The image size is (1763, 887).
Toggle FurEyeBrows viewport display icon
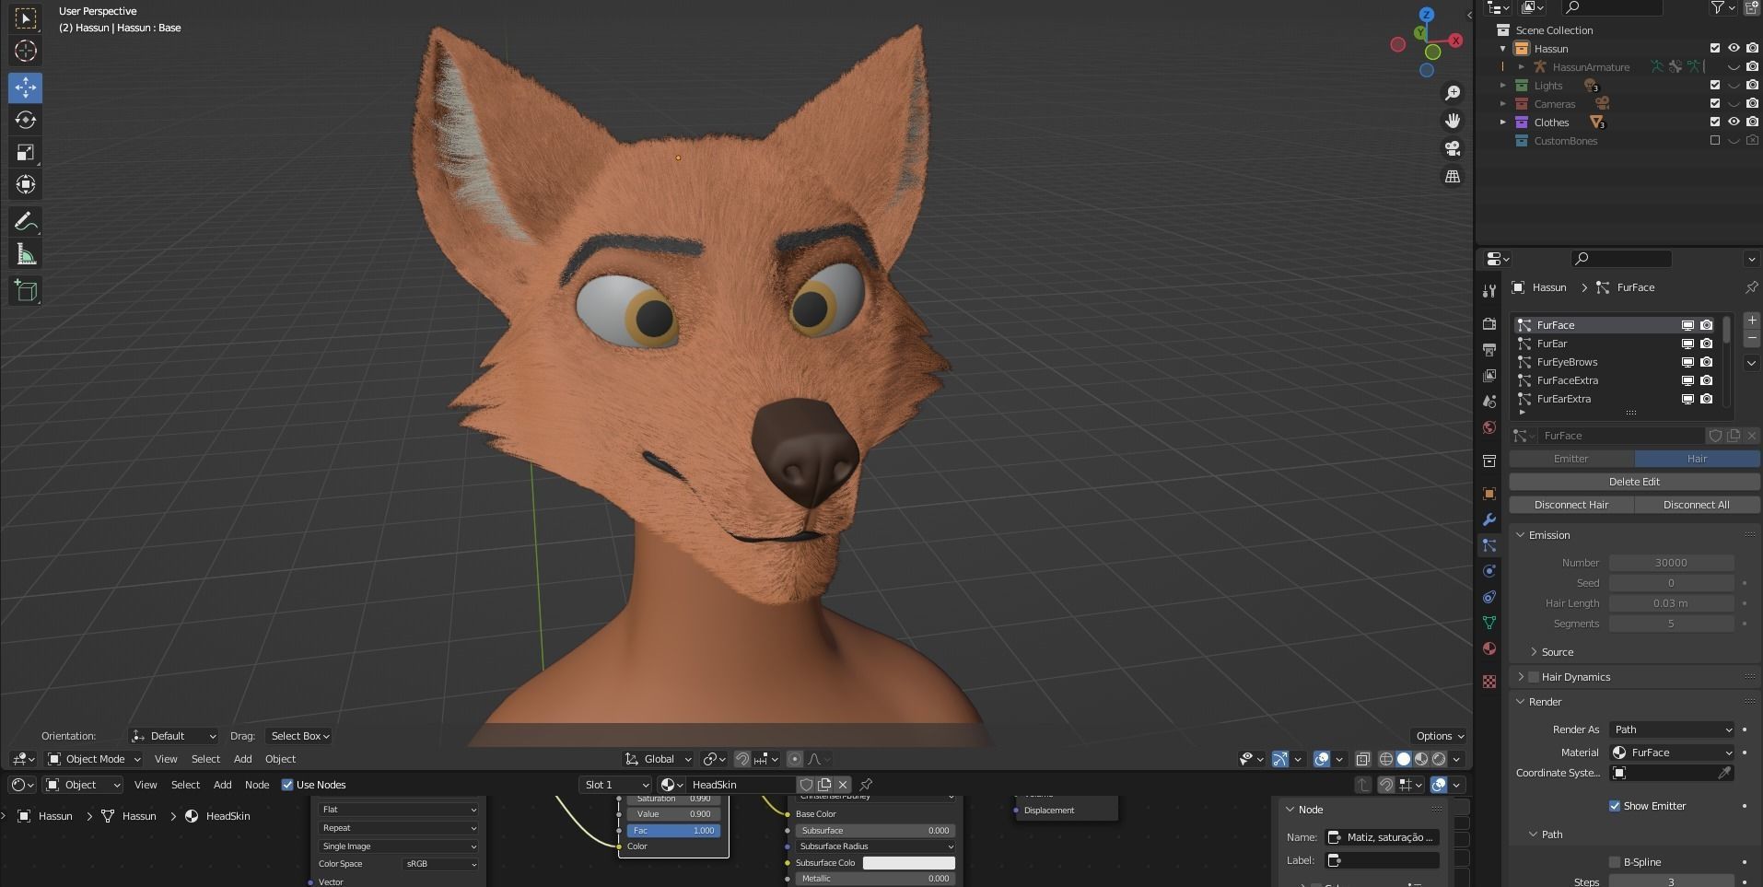pyautogui.click(x=1687, y=362)
